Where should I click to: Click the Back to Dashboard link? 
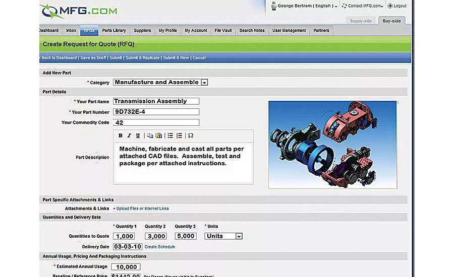click(x=59, y=58)
